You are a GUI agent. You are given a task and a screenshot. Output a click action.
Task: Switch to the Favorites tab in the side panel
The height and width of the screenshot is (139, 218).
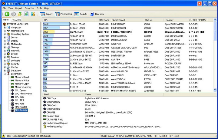tap(16, 20)
